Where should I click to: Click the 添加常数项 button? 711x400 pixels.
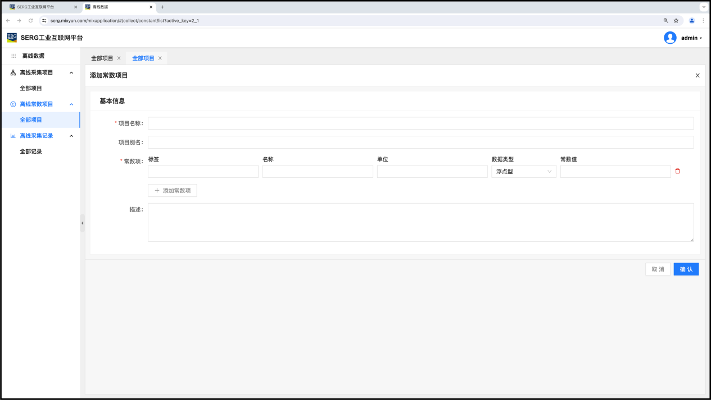click(x=172, y=191)
